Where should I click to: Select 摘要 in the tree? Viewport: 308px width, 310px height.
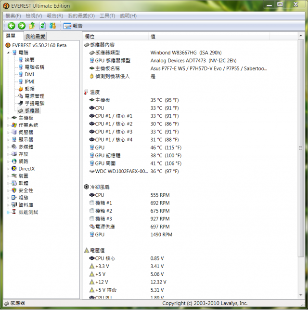(29, 60)
